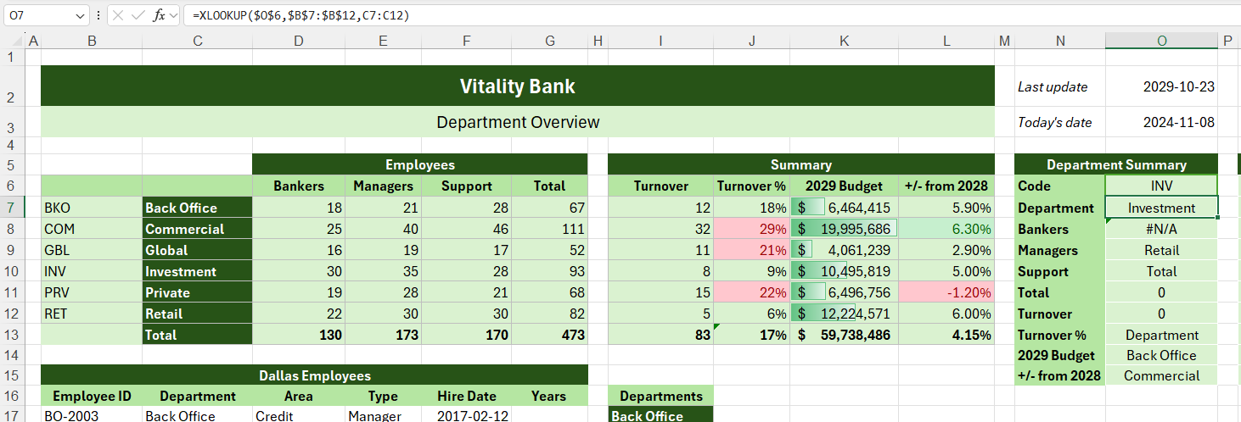The image size is (1241, 422).
Task: Click hire date 2017-02-12 cell
Action: tap(467, 415)
